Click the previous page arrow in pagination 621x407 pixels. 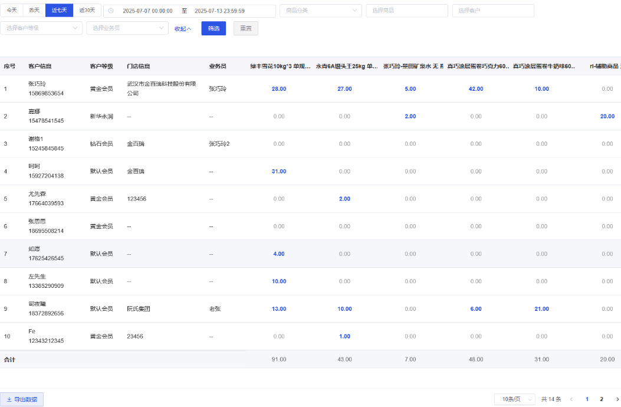click(x=570, y=399)
